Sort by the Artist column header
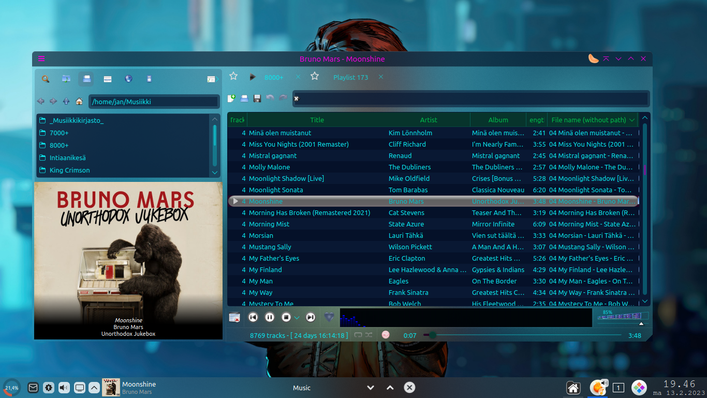Image resolution: width=707 pixels, height=398 pixels. coord(429,120)
